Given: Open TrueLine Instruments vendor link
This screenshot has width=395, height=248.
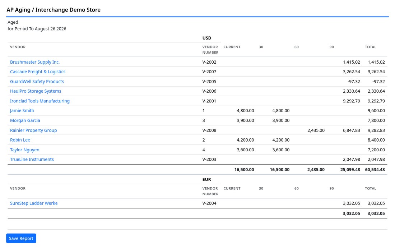Looking at the screenshot, I should tap(32, 159).
